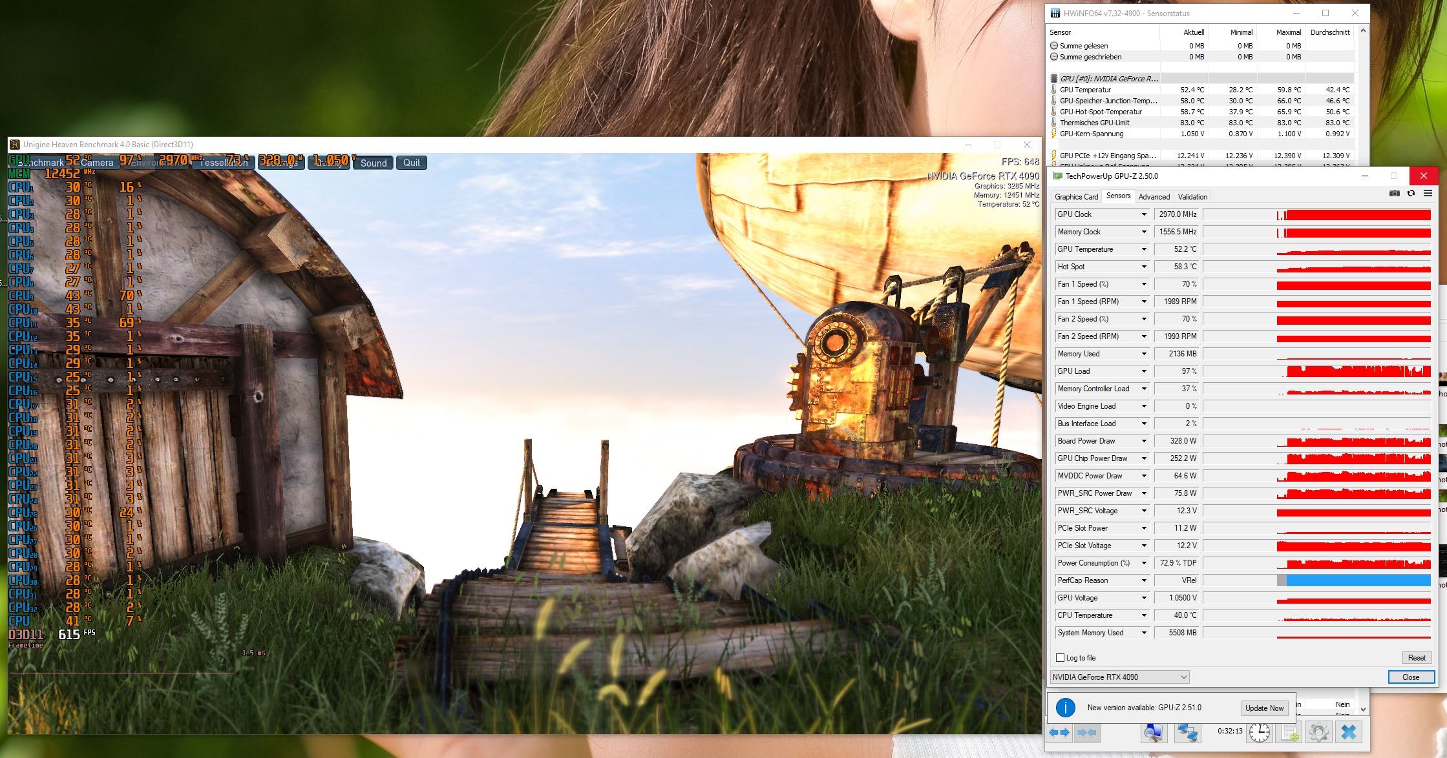Open Heaven's Camera menu

click(x=97, y=163)
